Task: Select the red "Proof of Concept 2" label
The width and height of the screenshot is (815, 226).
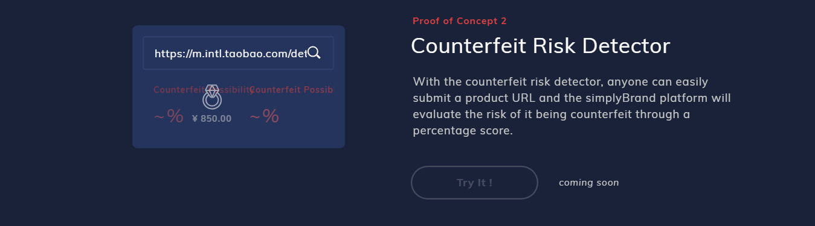Action: coord(460,21)
